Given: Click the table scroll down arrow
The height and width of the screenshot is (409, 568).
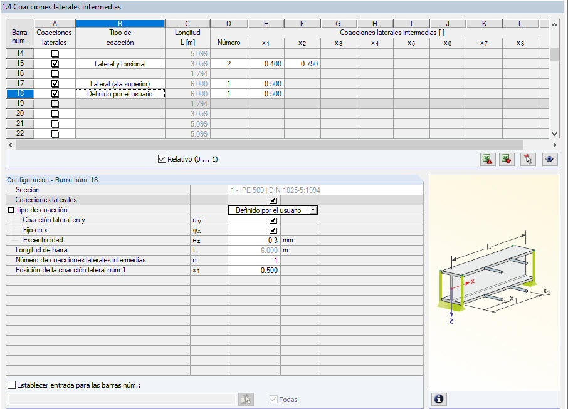Looking at the screenshot, I should [x=554, y=134].
